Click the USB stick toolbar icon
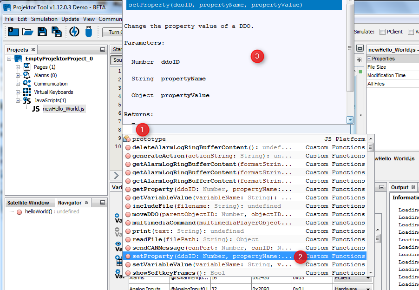The width and height of the screenshot is (419, 290). point(88,32)
